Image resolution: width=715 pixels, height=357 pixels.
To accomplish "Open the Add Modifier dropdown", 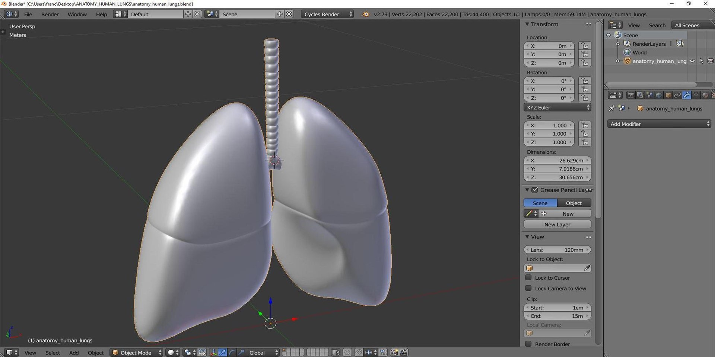I will pos(659,124).
